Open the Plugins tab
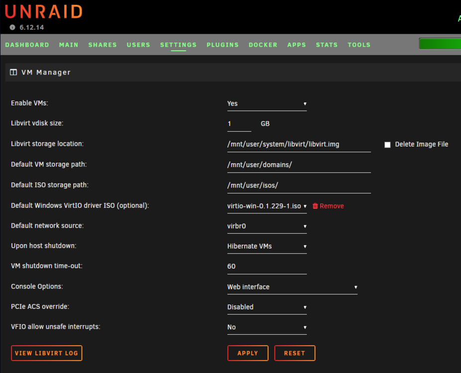The width and height of the screenshot is (461, 373). 223,45
